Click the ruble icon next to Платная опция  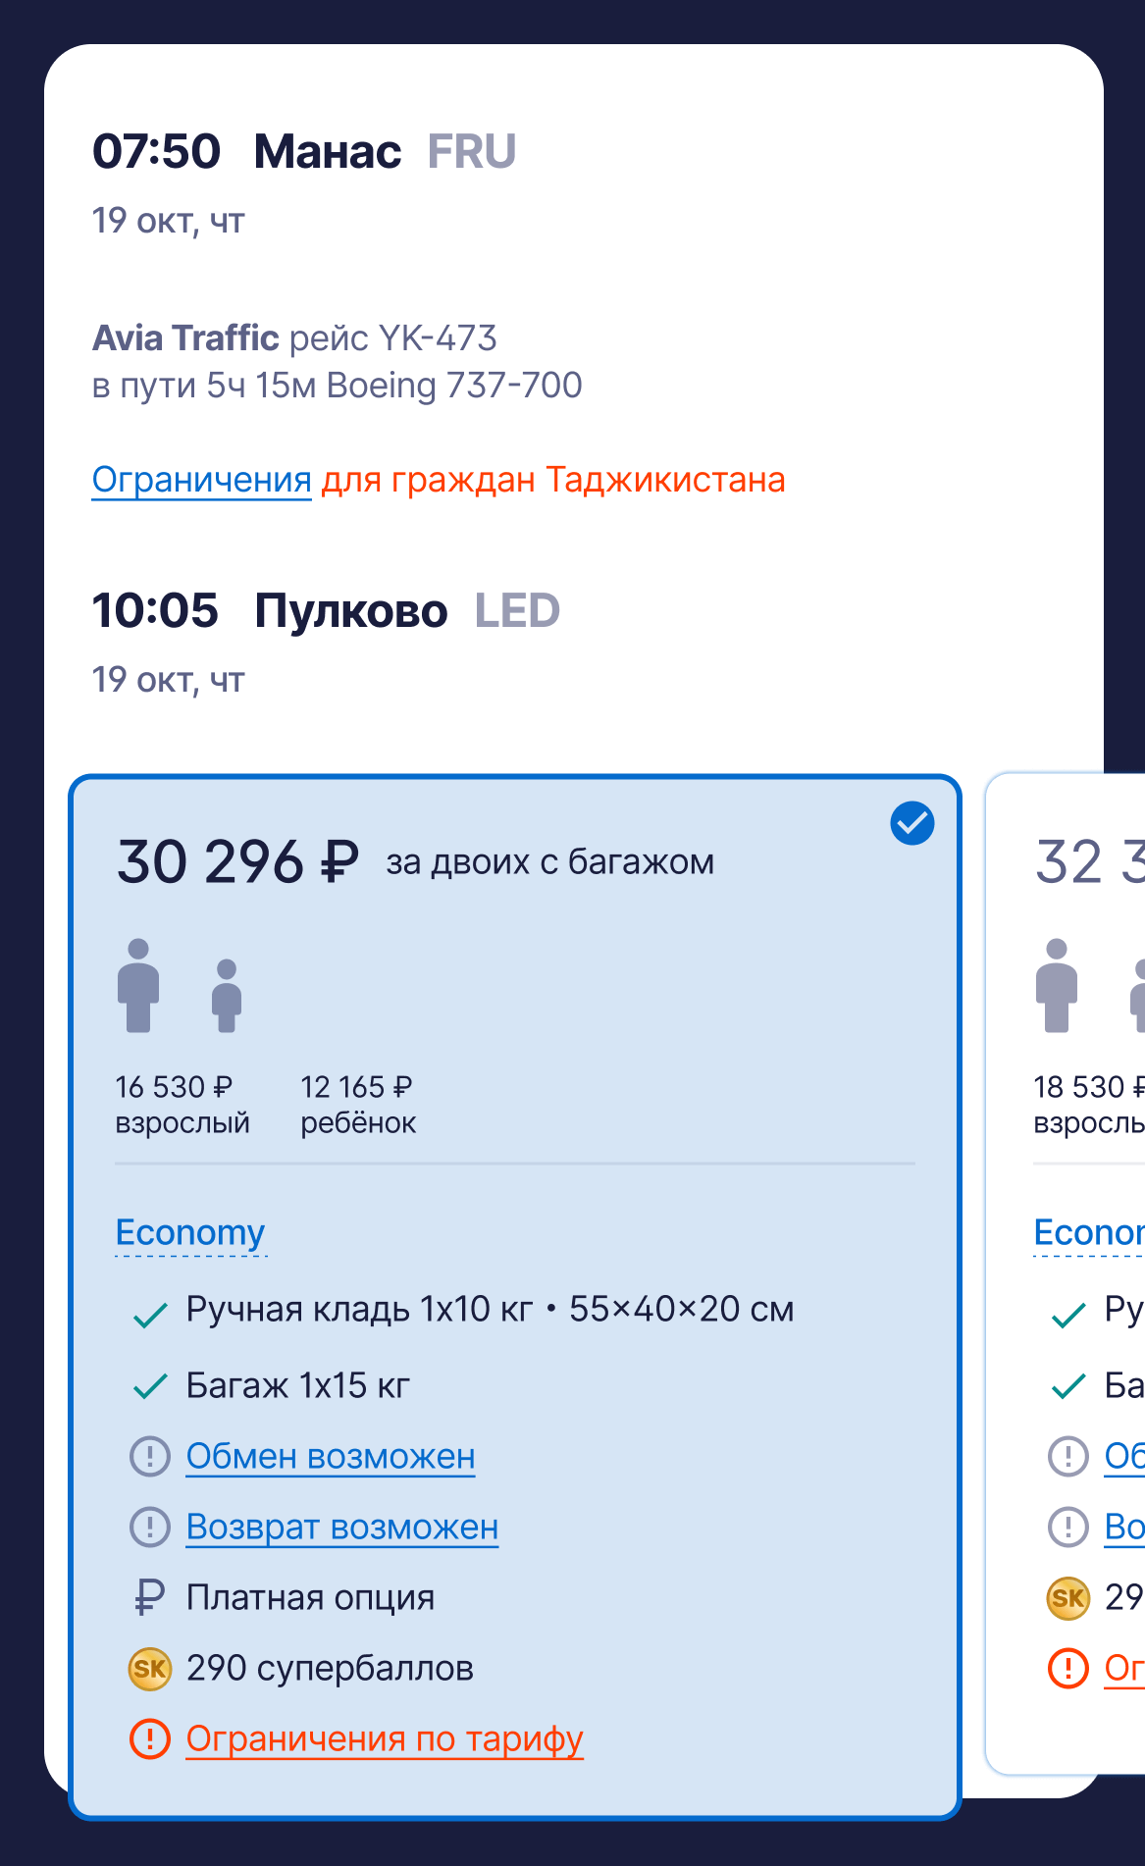point(149,1598)
